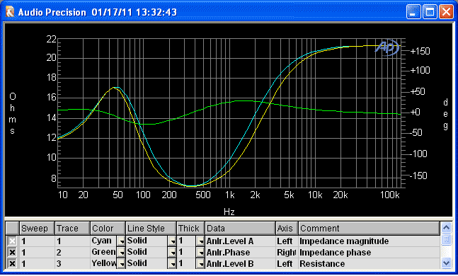
Task: Uncheck the Yellow Resistance trace checkbox
Action: [x=12, y=264]
